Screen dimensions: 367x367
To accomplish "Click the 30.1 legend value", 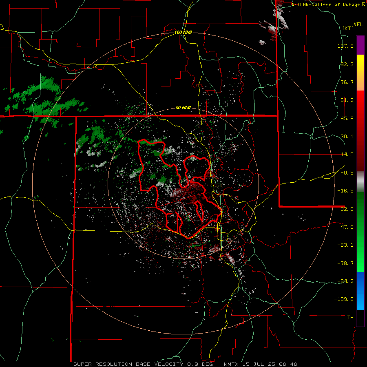I will pyautogui.click(x=347, y=137).
